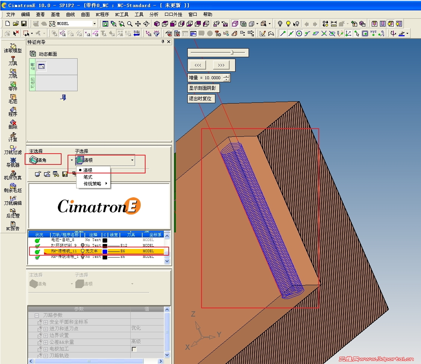Image resolution: width=421 pixels, height=364 pixels.
Task: Click 退出时复位 button
Action: [201, 99]
